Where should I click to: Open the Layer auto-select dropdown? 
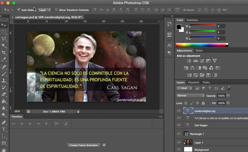click(45, 10)
